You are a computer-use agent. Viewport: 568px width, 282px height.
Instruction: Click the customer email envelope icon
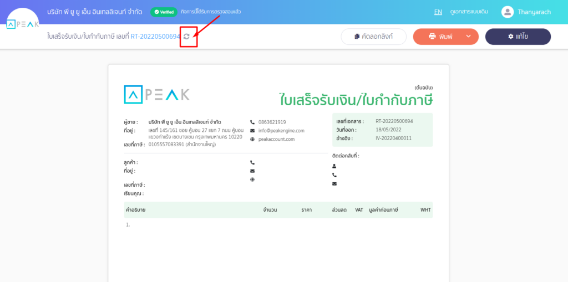252,171
